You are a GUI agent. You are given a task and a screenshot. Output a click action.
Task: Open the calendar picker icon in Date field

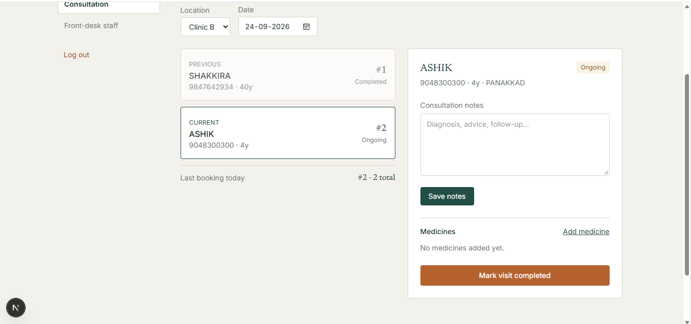(x=306, y=27)
